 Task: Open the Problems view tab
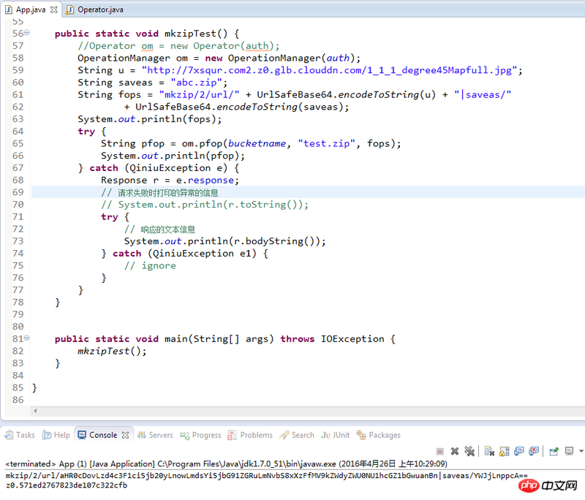coord(256,435)
